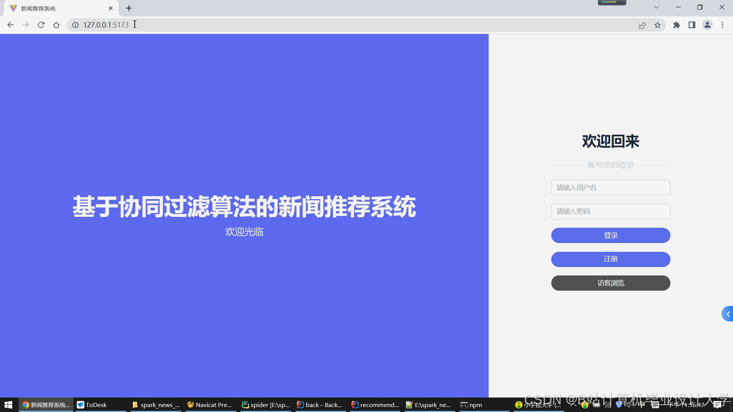Image resolution: width=733 pixels, height=412 pixels.
Task: Click the 注册 register button
Action: (610, 259)
